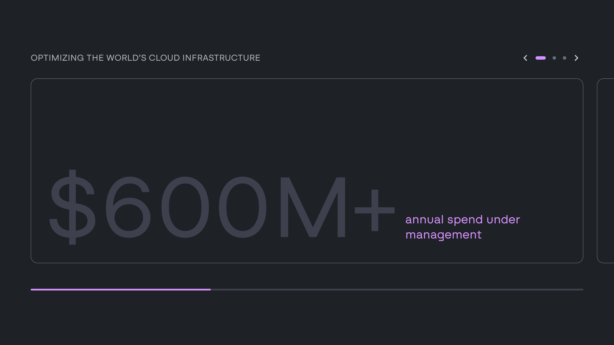
Task: Click the digit 6 in the statistic
Action: pos(128,207)
